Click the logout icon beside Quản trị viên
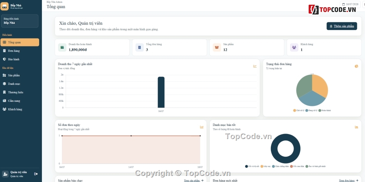This screenshot has width=365, height=182. pos(36,174)
